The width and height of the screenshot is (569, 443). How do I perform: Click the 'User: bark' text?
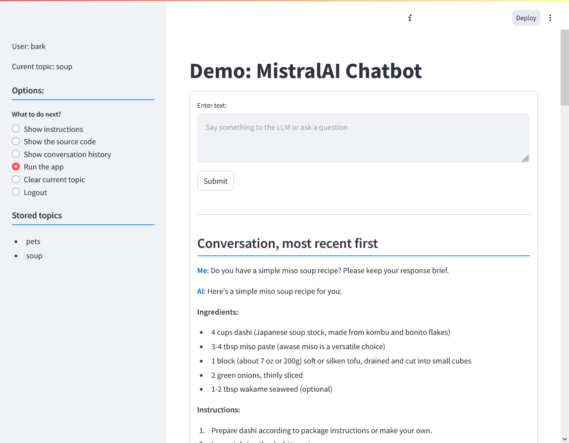tap(29, 46)
